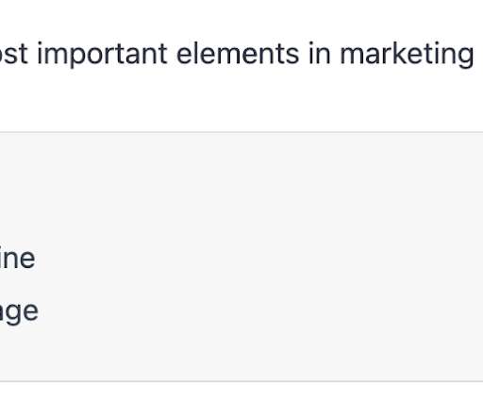Click the letter "g" in "age"

click(x=9, y=314)
